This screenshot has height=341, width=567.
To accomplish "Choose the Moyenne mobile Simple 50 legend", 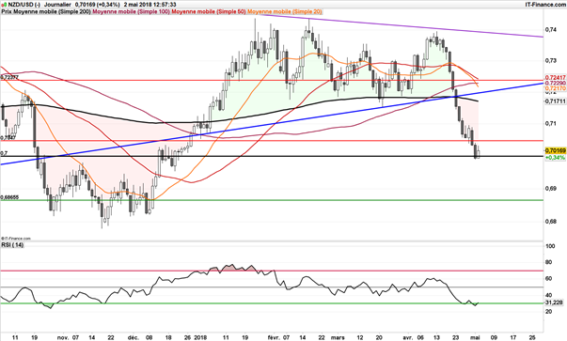I will click(x=209, y=11).
